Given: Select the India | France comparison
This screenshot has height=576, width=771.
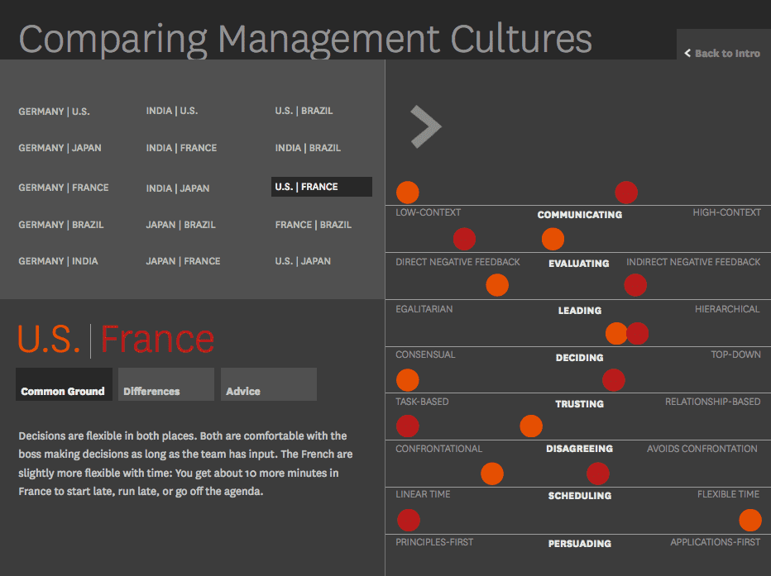Looking at the screenshot, I should pyautogui.click(x=181, y=148).
